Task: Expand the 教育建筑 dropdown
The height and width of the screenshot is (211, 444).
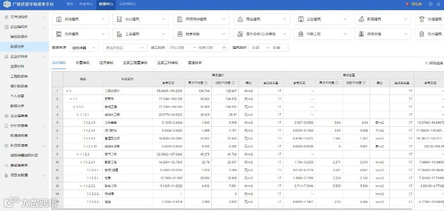Action: tap(405, 19)
